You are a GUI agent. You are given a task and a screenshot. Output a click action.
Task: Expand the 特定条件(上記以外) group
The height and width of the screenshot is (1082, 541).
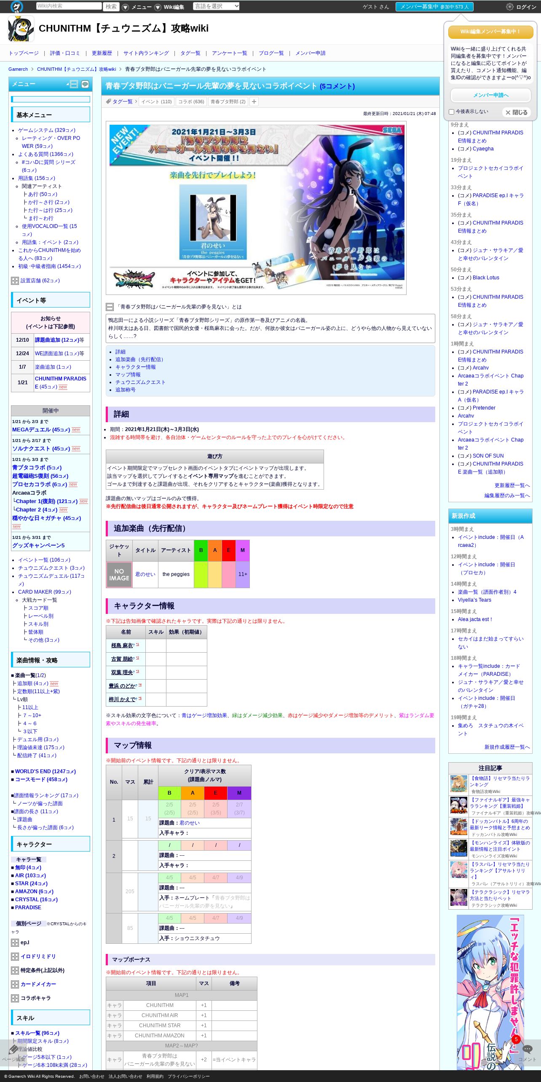pyautogui.click(x=15, y=970)
